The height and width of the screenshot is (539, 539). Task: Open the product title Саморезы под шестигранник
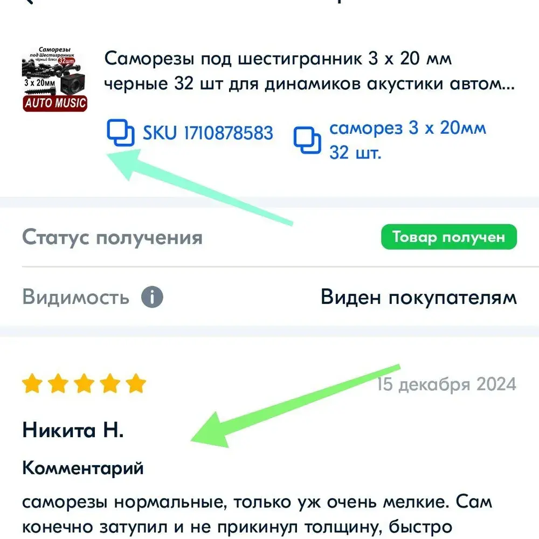(309, 71)
